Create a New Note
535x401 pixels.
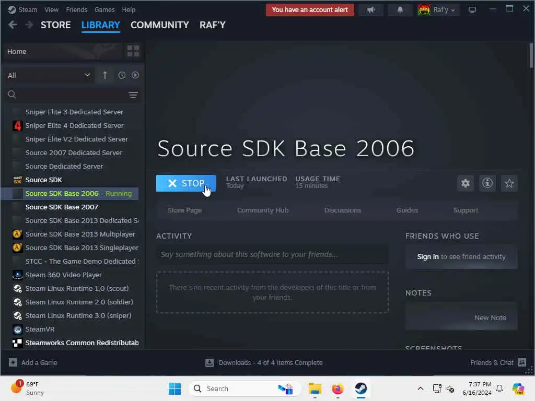coord(490,317)
